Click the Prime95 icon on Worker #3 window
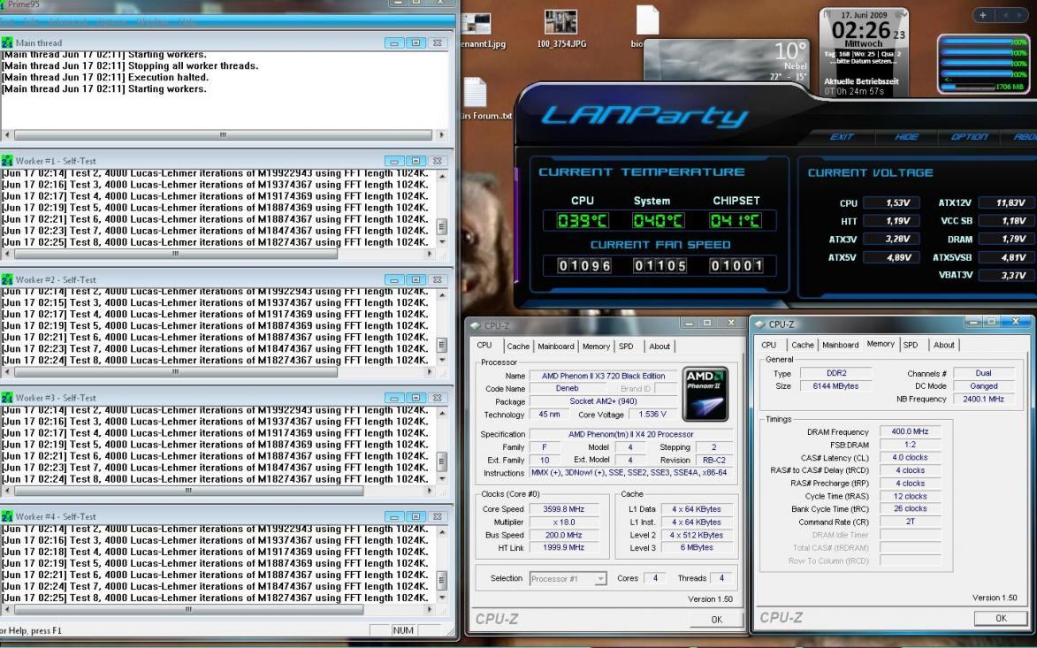The height and width of the screenshot is (648, 1037). pos(6,398)
